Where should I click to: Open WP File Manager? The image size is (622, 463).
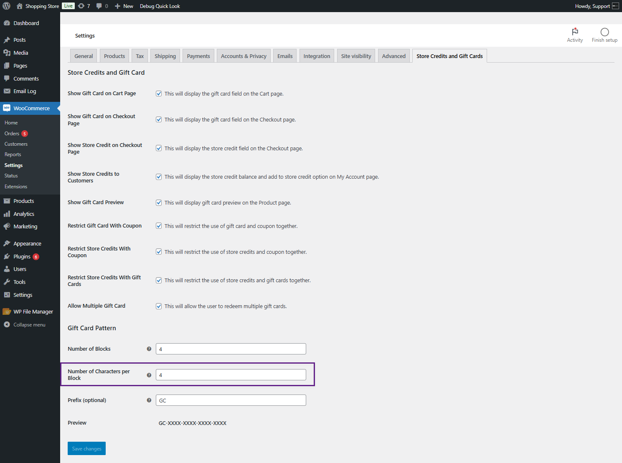pyautogui.click(x=30, y=311)
